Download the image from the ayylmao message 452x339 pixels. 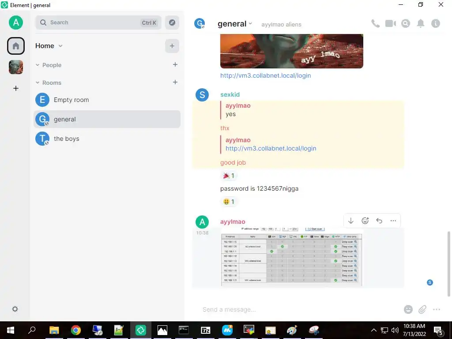351,221
